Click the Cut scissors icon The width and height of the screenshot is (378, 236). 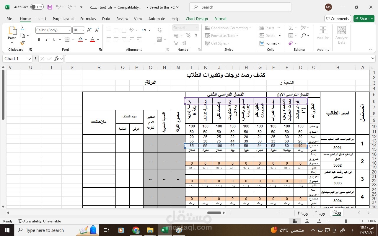(x=22, y=28)
